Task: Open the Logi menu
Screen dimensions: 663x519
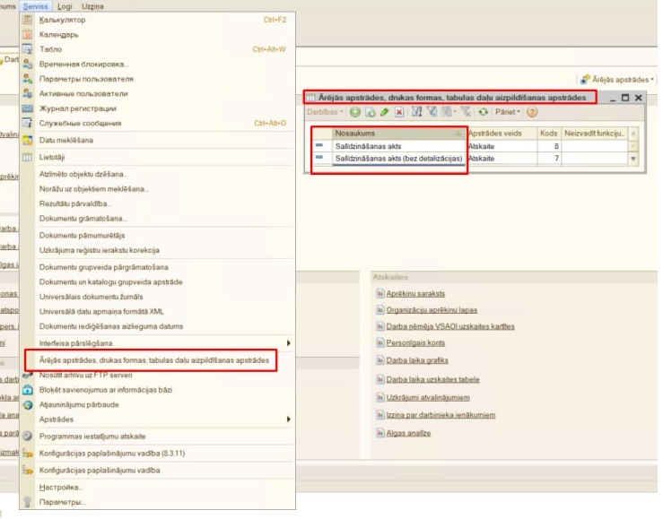Action: (65, 6)
